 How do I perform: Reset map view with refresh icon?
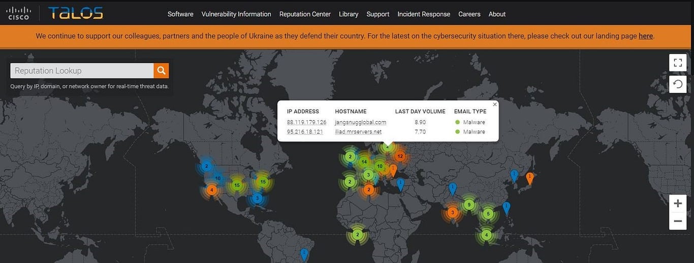click(678, 84)
